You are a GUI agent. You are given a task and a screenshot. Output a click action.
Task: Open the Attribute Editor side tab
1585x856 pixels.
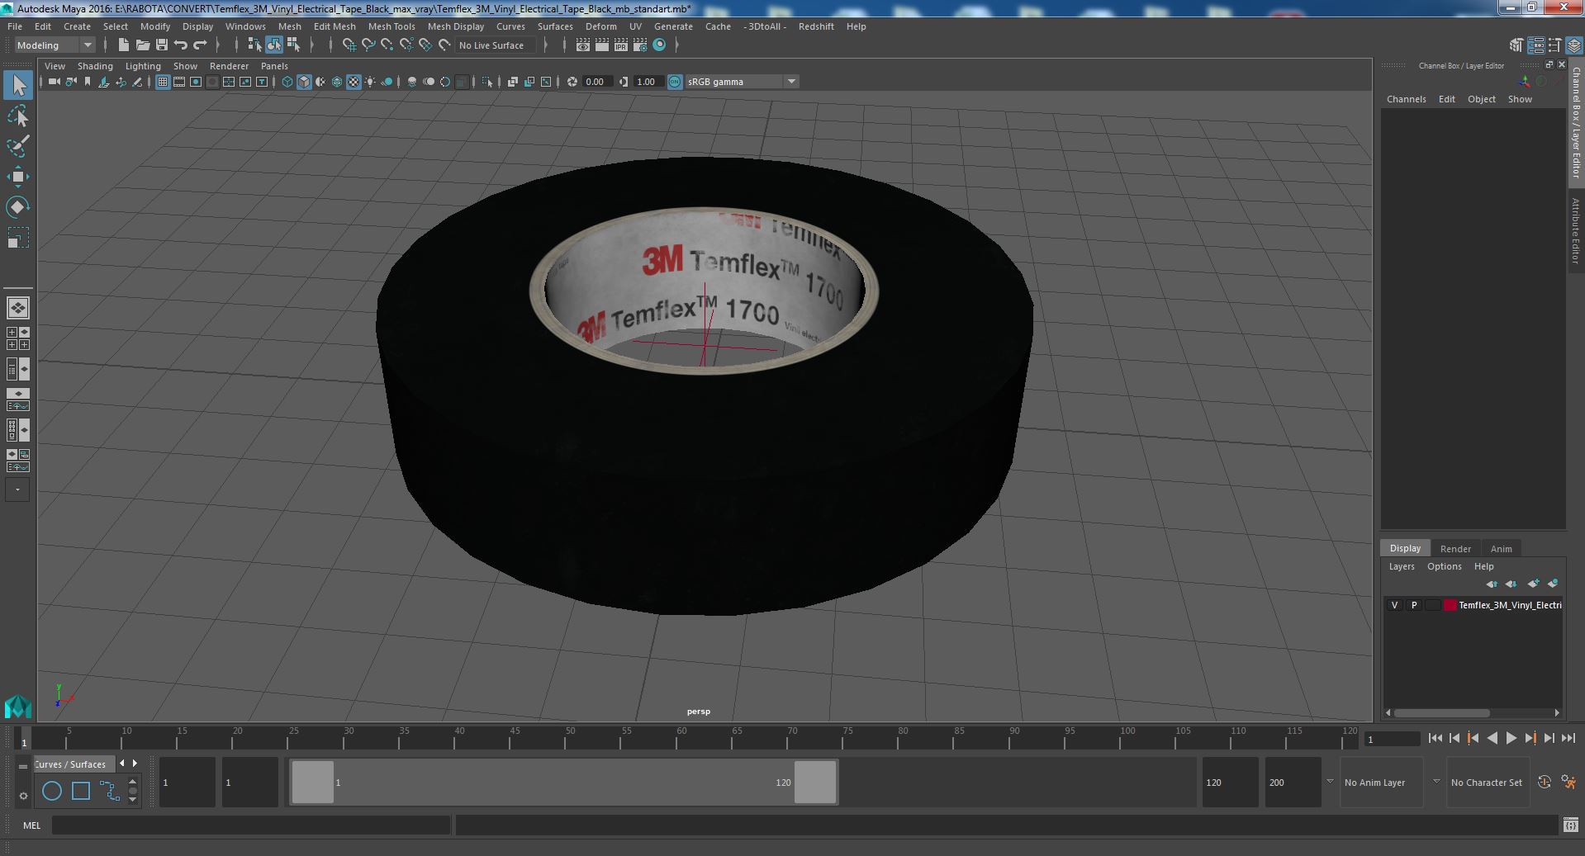(x=1576, y=231)
